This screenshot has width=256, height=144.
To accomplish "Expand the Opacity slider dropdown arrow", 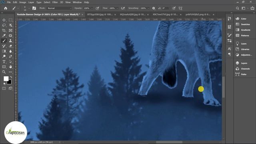I will (x=92, y=8).
